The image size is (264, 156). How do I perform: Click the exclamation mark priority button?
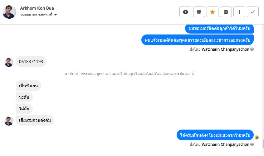pyautogui.click(x=239, y=12)
